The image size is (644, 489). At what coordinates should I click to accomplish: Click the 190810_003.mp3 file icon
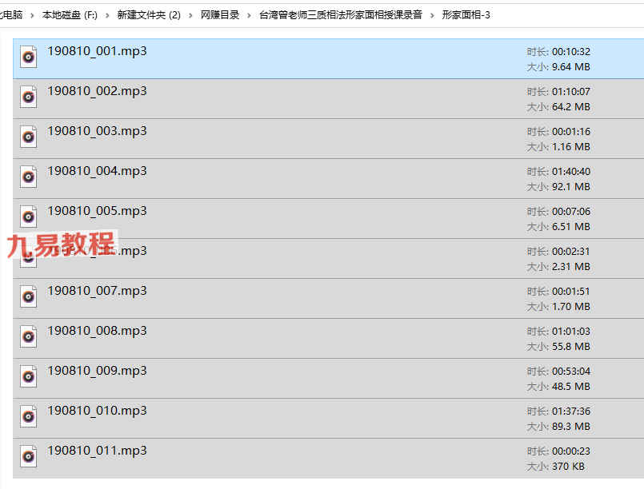pyautogui.click(x=28, y=137)
